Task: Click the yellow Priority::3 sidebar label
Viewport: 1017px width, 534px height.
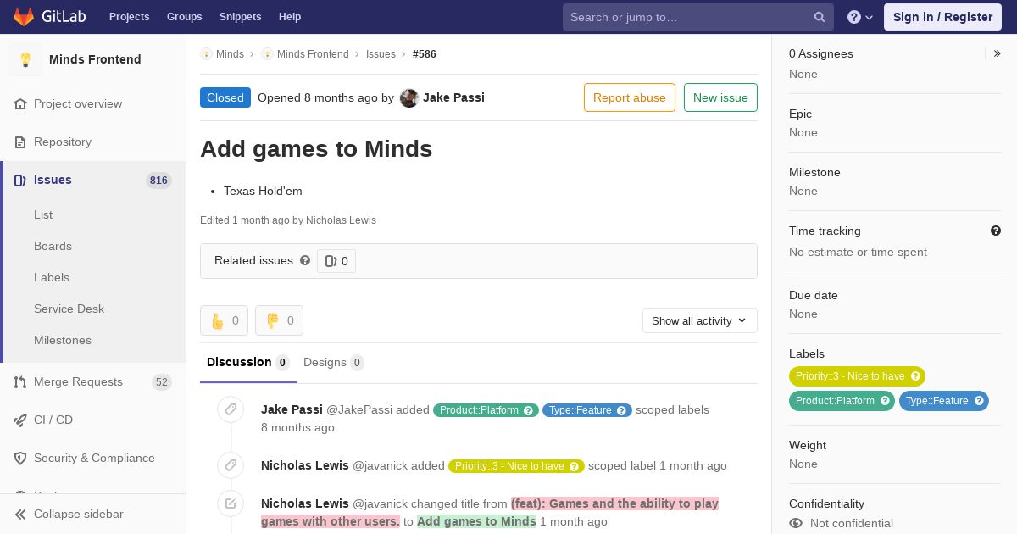Action: pyautogui.click(x=857, y=376)
